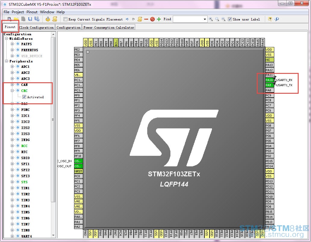Click the PA8 pin on the chip
This screenshot has height=242, width=311.
269,90
